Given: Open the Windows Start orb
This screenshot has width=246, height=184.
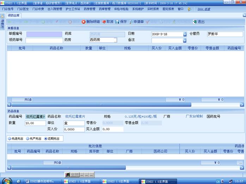Looking at the screenshot, I should pos(6,181).
